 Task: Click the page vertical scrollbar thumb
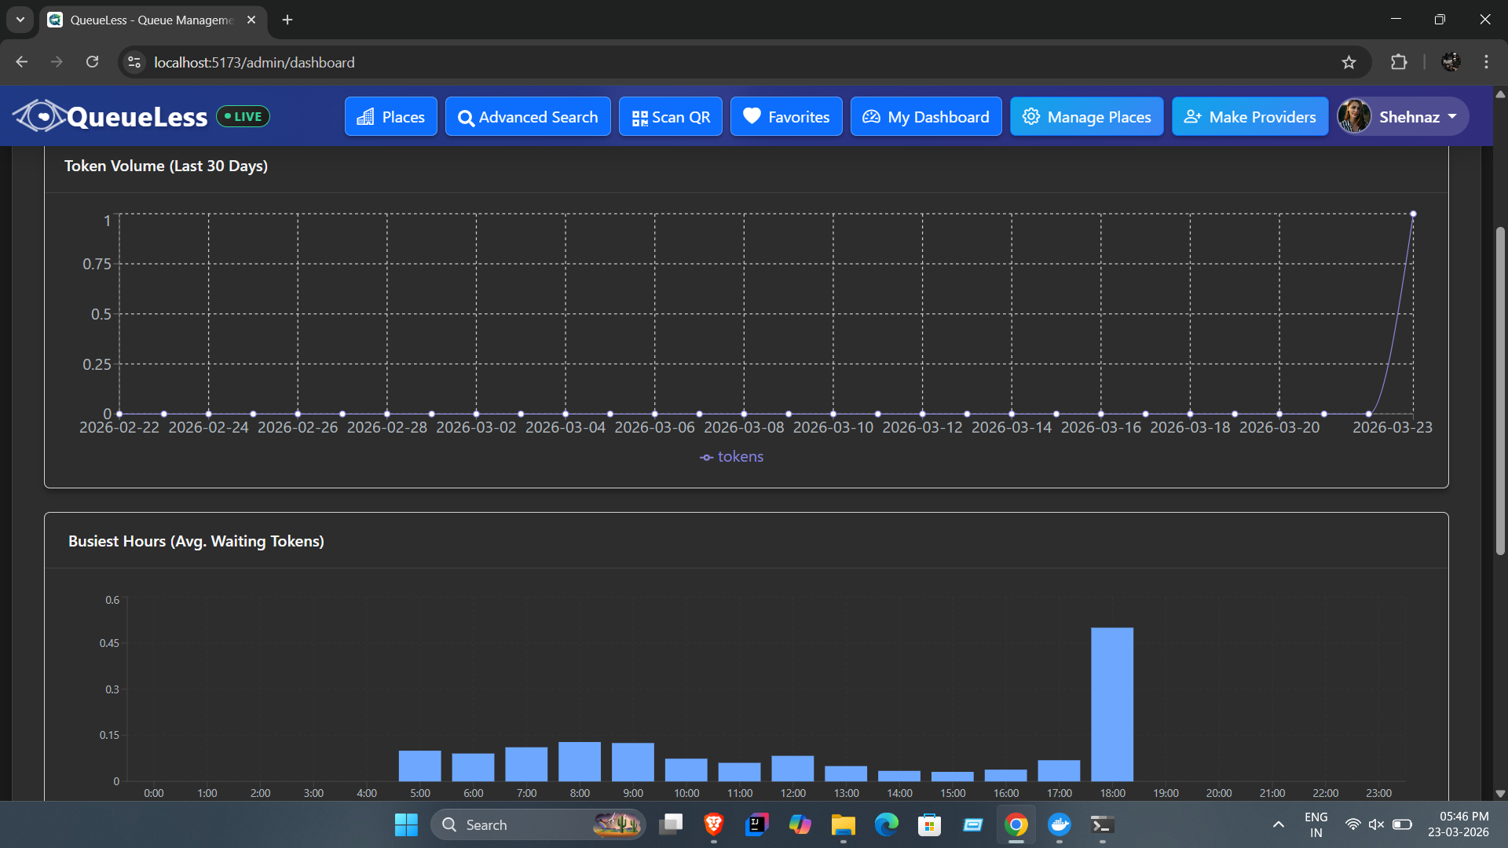(1500, 390)
